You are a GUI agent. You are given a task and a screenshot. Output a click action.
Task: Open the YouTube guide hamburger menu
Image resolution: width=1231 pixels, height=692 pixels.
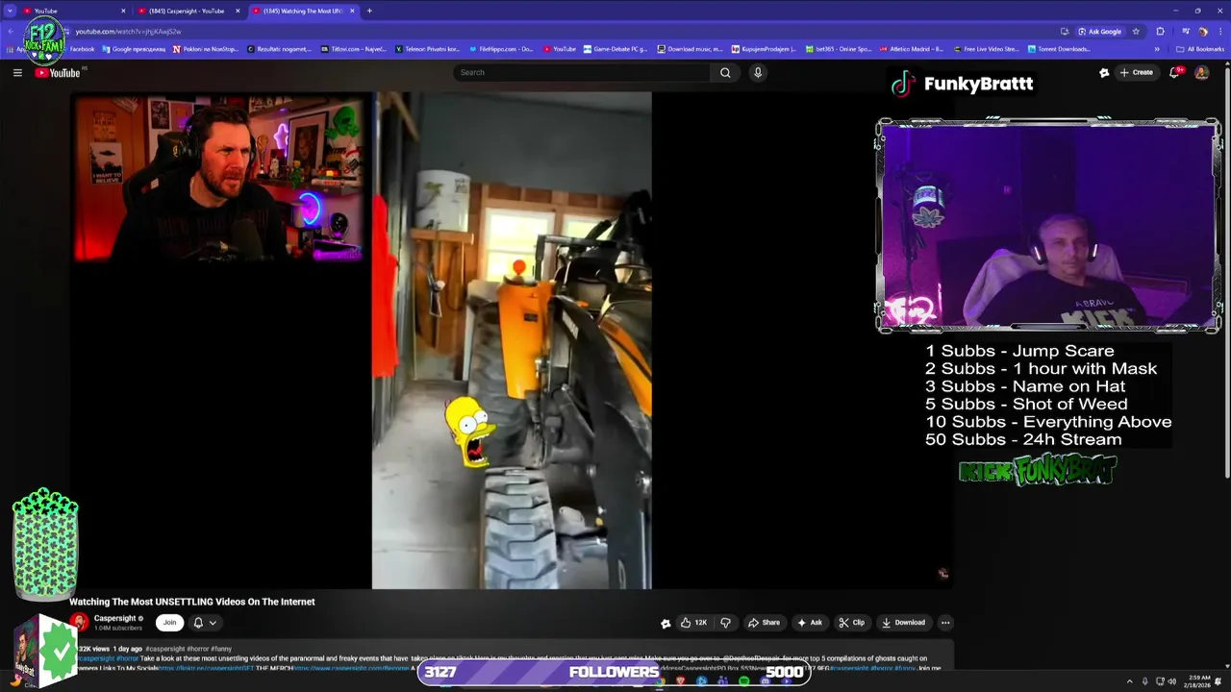pyautogui.click(x=17, y=72)
